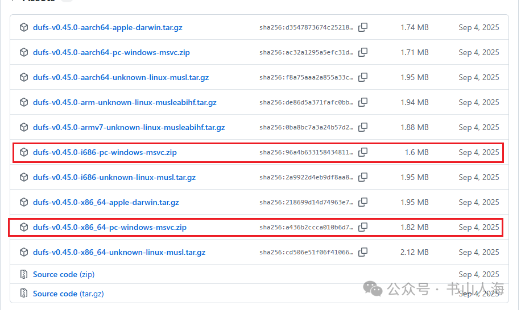This screenshot has height=310, width=521.
Task: Copy SHA256 hash for aarch64-apple-darwin.tar.gz
Action: click(x=363, y=27)
